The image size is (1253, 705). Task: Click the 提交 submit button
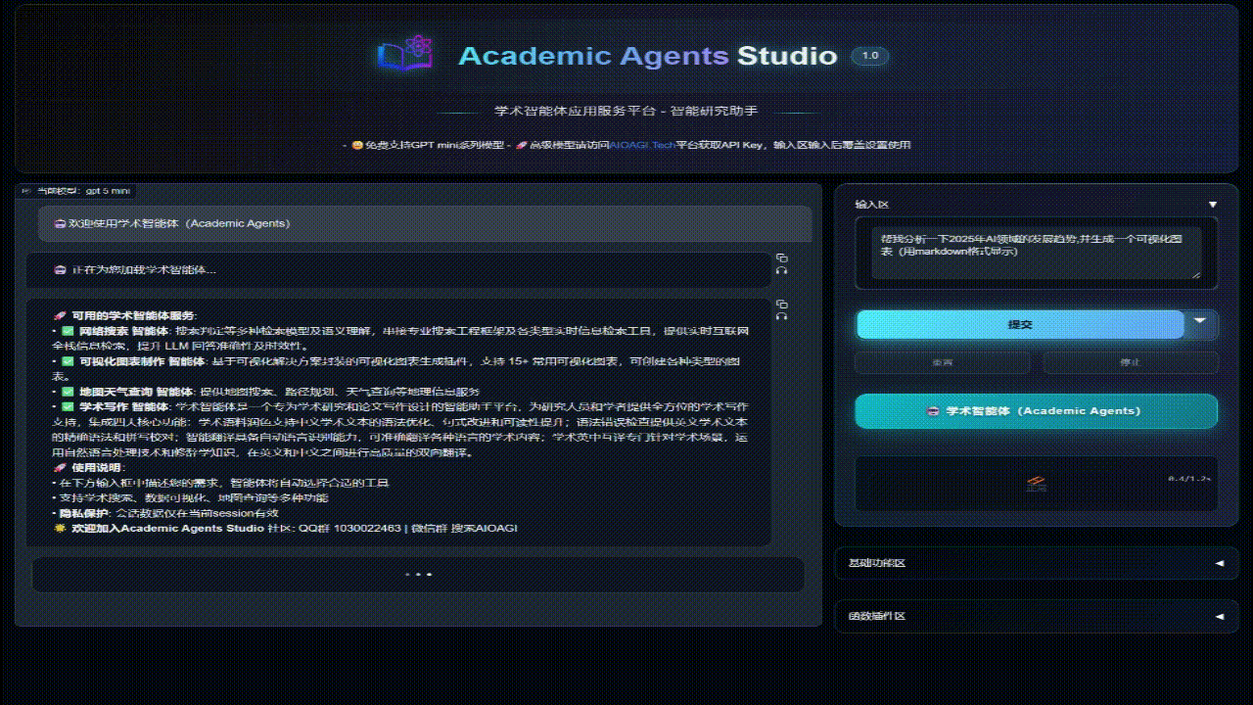(x=1020, y=324)
